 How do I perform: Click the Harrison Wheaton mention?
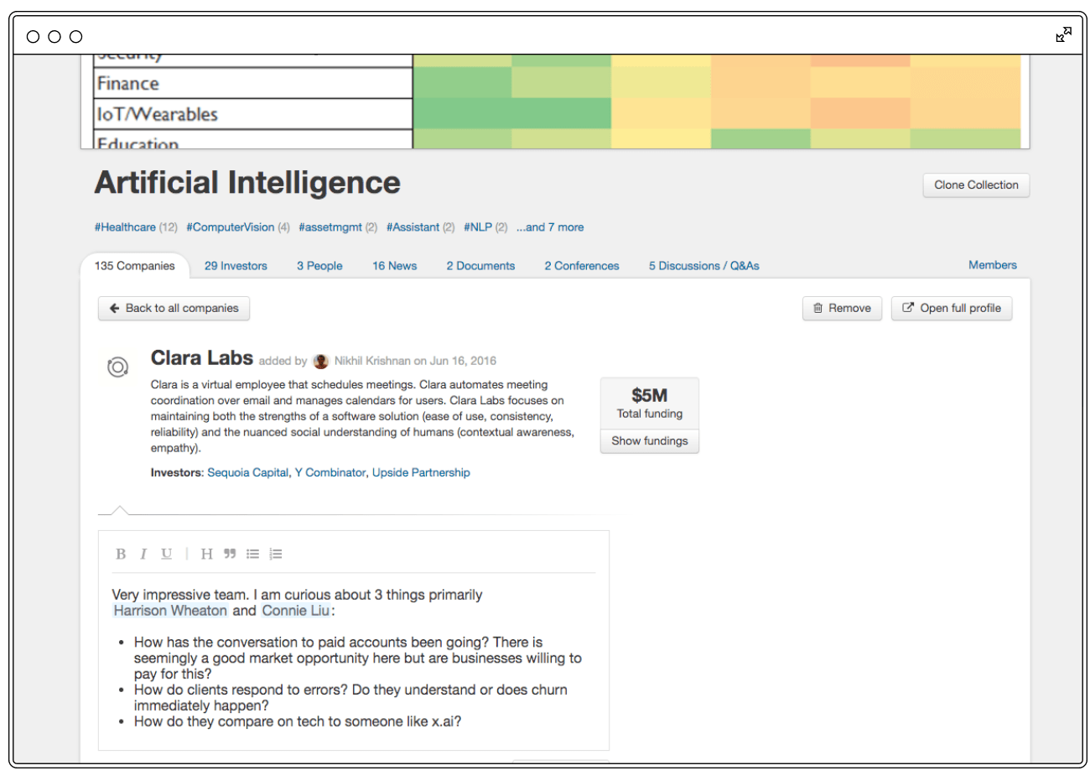coord(170,611)
